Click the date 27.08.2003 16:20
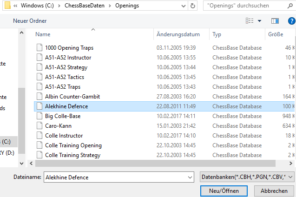The height and width of the screenshot is (197, 296). click(176, 97)
